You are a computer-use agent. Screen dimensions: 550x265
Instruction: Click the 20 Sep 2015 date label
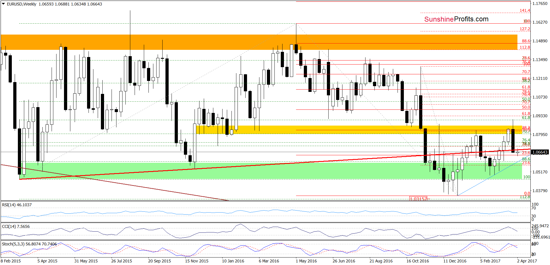pyautogui.click(x=159, y=261)
